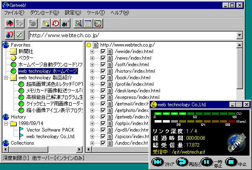Select web technology ホームページ in Favorites

(x=48, y=71)
